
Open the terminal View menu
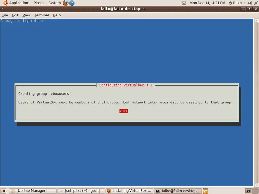(26, 15)
